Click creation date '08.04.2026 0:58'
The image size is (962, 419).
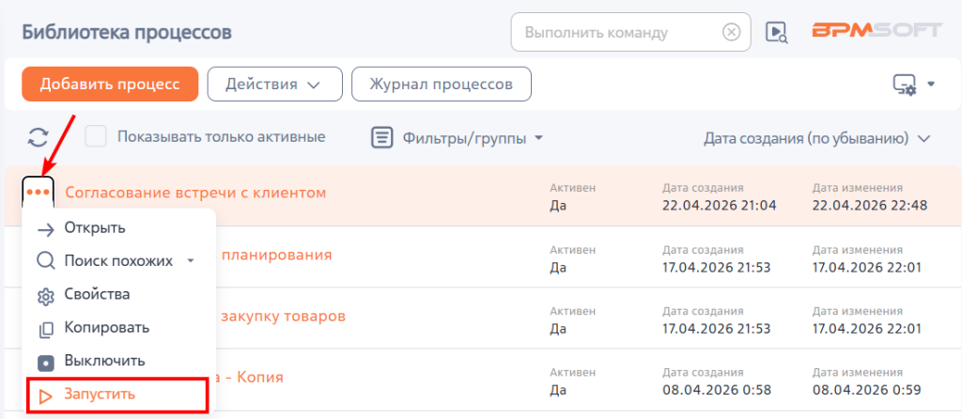pyautogui.click(x=717, y=390)
